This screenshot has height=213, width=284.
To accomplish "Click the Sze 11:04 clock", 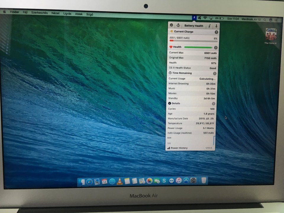I will (233, 19).
